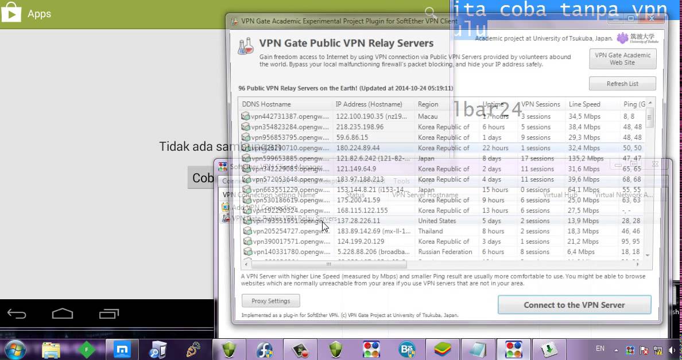Click server icon of vpn205254727 row
This screenshot has width=682, height=360.
pos(248,231)
